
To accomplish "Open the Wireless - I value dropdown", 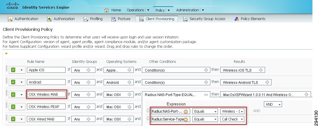I will pyautogui.click(x=232, y=111).
